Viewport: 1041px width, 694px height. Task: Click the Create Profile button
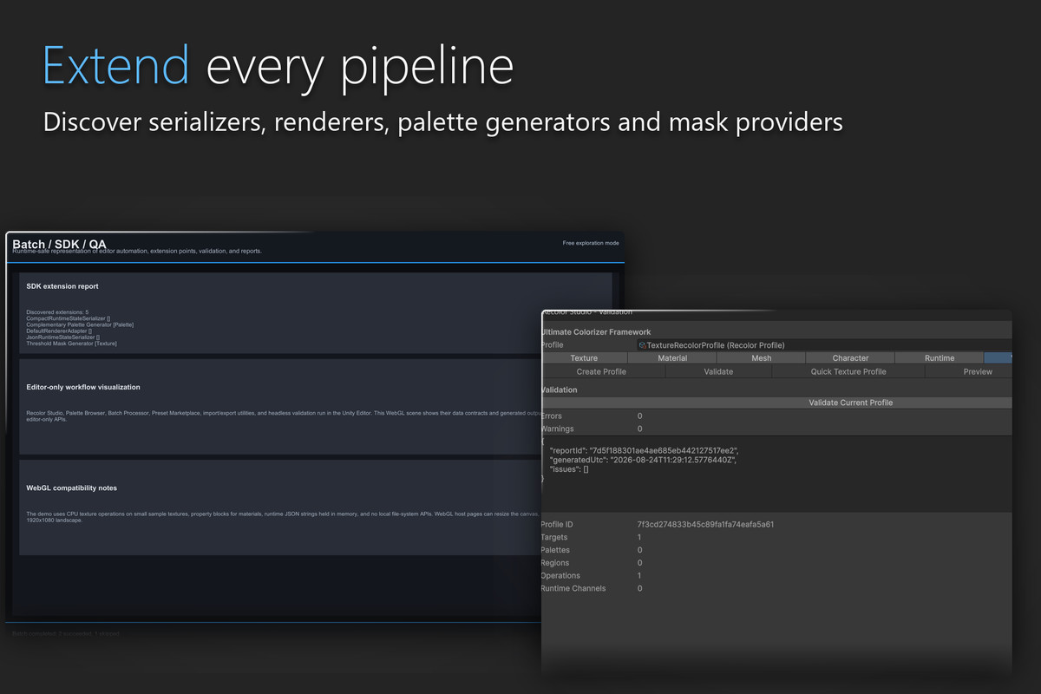coord(601,371)
